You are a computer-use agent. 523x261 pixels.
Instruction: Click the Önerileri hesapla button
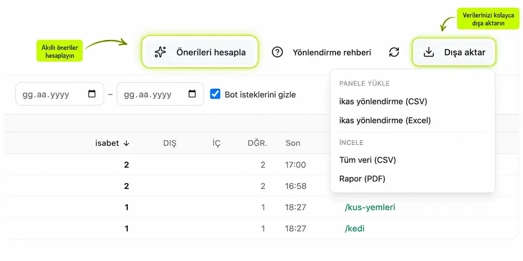200,52
